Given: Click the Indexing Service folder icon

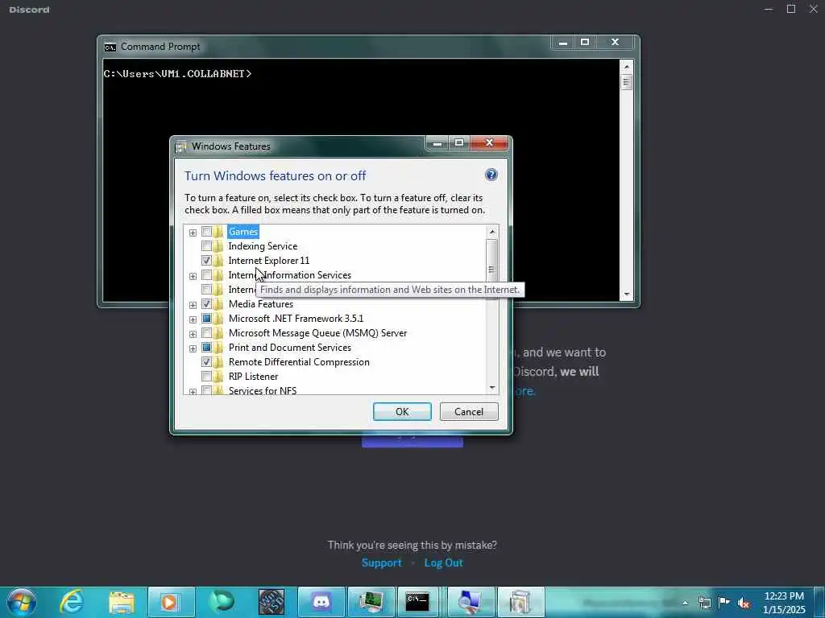Looking at the screenshot, I should (218, 246).
